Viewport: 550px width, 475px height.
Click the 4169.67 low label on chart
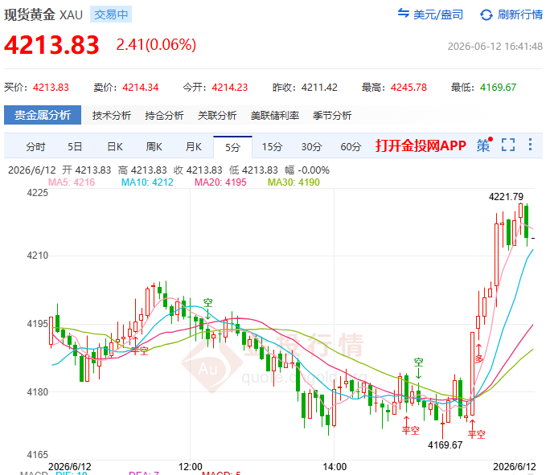(445, 445)
